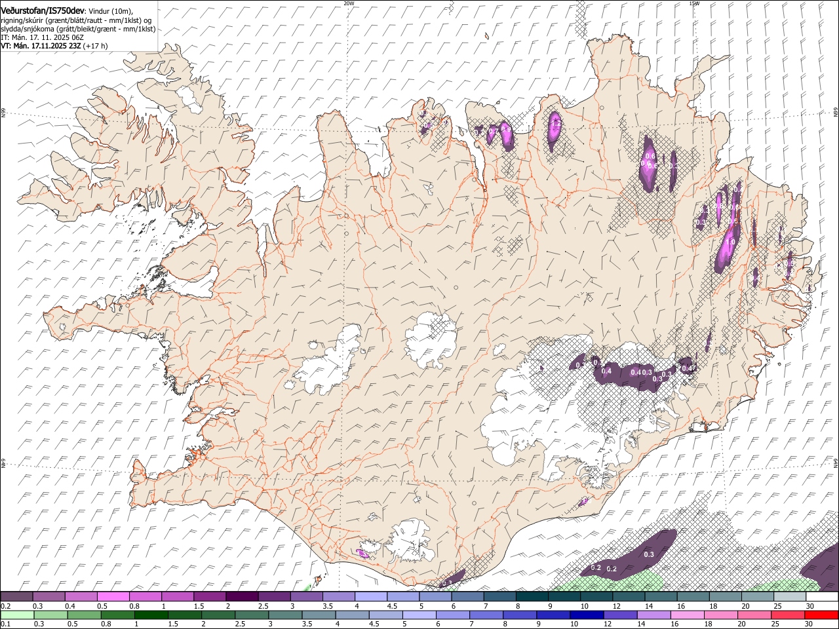Viewport: 839px width, 629px height.
Task: Pick the red 25 swatch in lower legend
Action: [789, 615]
